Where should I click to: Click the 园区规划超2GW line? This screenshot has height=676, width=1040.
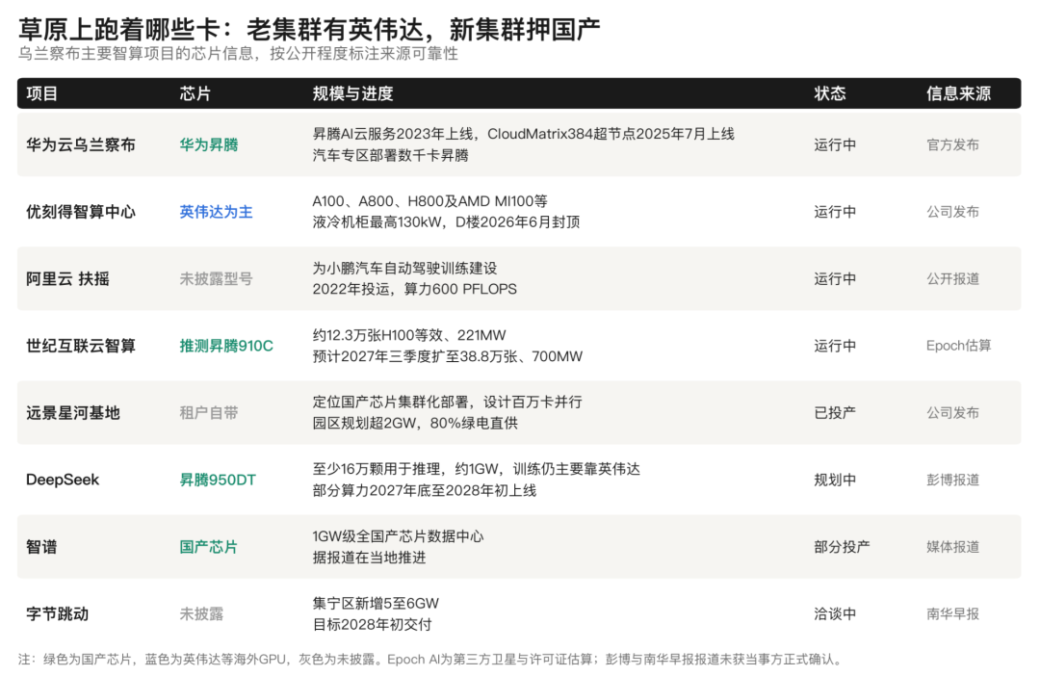point(415,424)
